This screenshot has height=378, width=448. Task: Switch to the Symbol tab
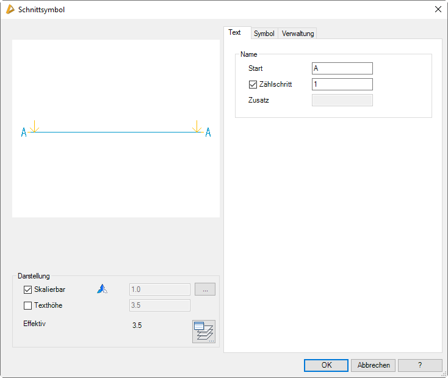coord(264,34)
